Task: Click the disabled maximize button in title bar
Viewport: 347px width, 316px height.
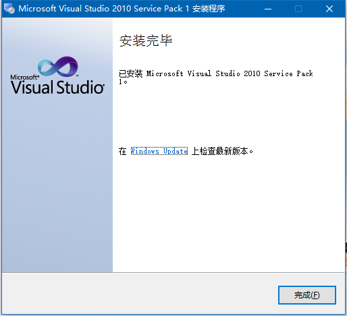Action: tap(298, 9)
